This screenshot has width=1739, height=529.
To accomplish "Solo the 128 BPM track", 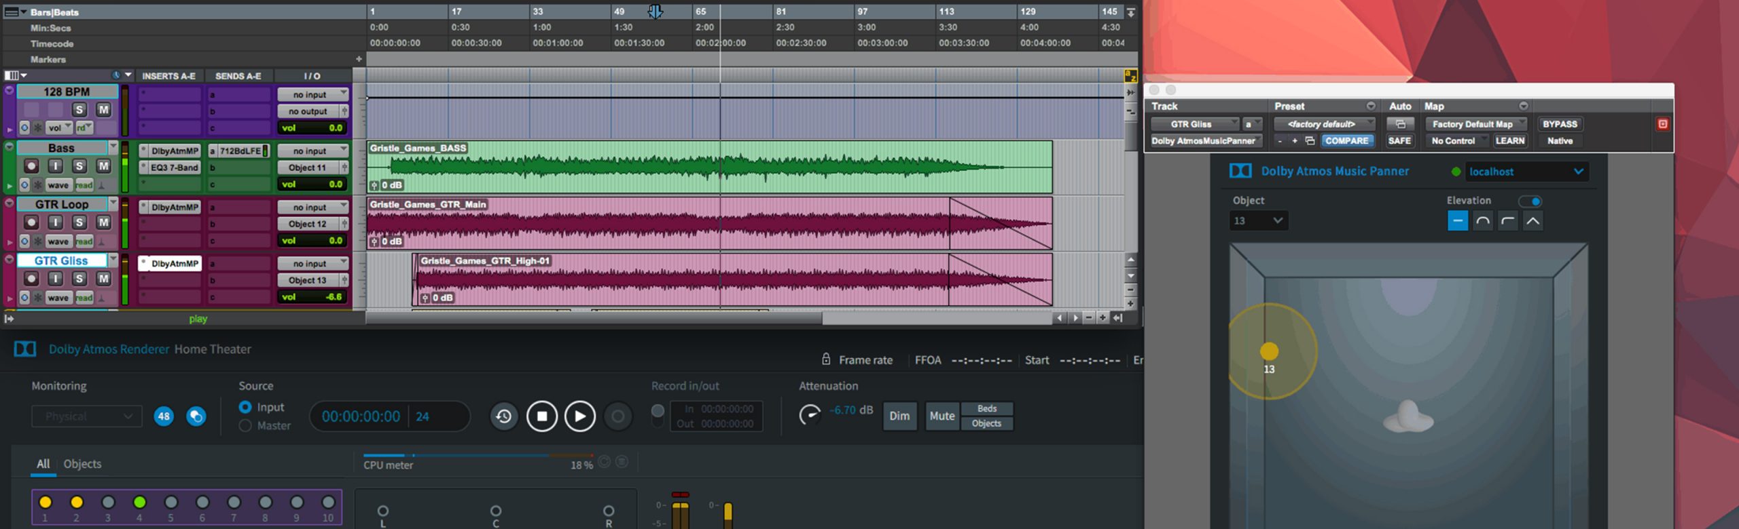I will 79,110.
